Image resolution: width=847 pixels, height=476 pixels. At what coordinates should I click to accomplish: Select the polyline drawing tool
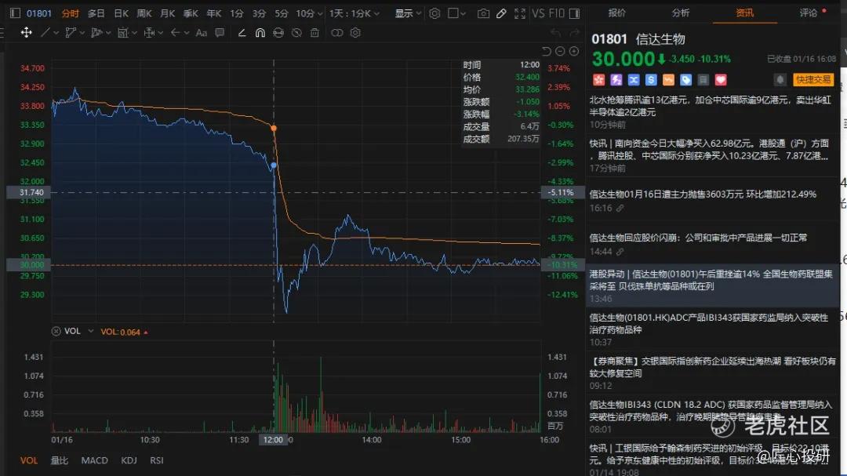71,33
